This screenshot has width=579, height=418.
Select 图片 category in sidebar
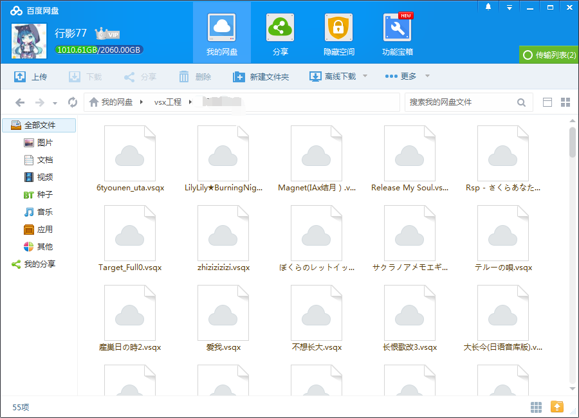(x=39, y=143)
